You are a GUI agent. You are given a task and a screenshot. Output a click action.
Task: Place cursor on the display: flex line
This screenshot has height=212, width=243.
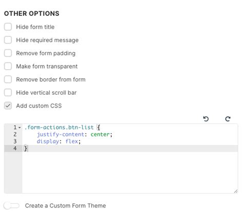tap(58, 141)
